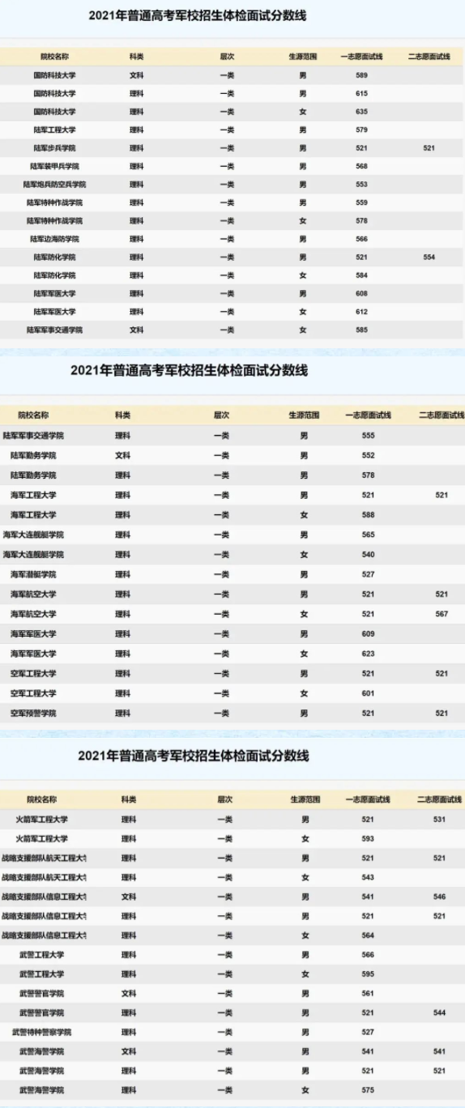Click 女 in the 海军大连舰艇学院 row
Viewport: 465px width, 1108px height.
[x=304, y=555]
